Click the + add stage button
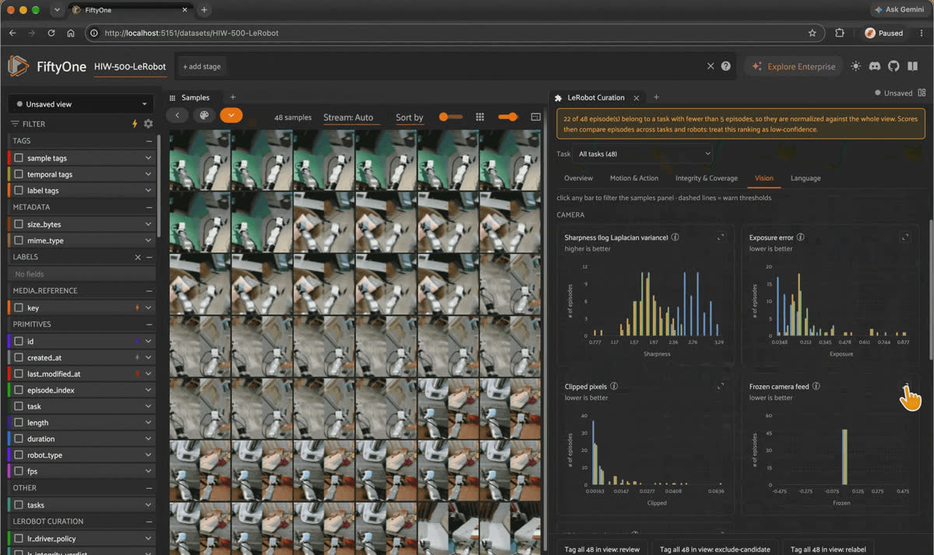Screen dimensions: 934x555 202,66
